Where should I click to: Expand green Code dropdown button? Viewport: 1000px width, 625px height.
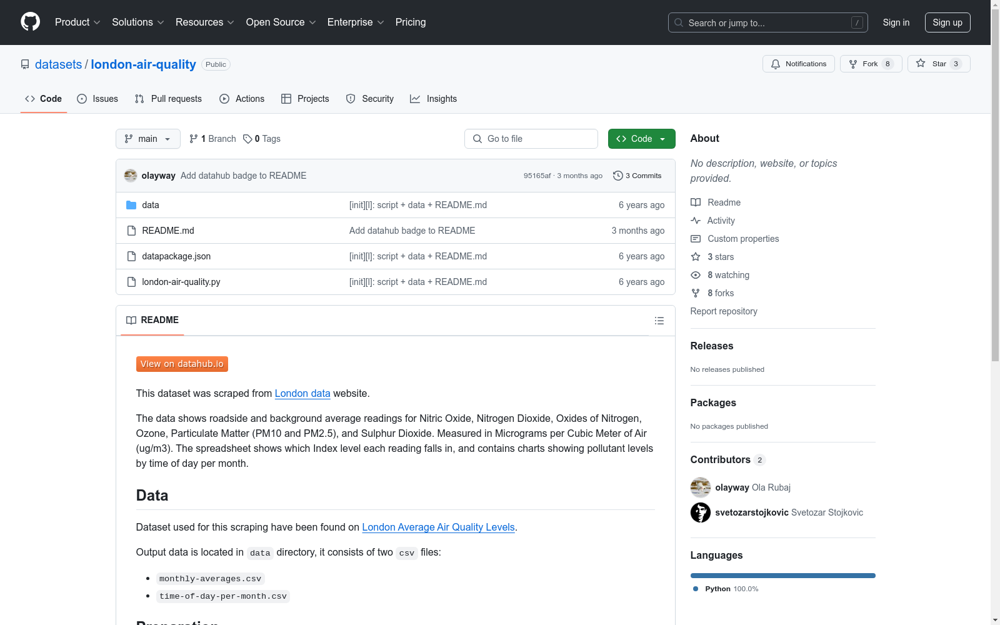pos(641,139)
